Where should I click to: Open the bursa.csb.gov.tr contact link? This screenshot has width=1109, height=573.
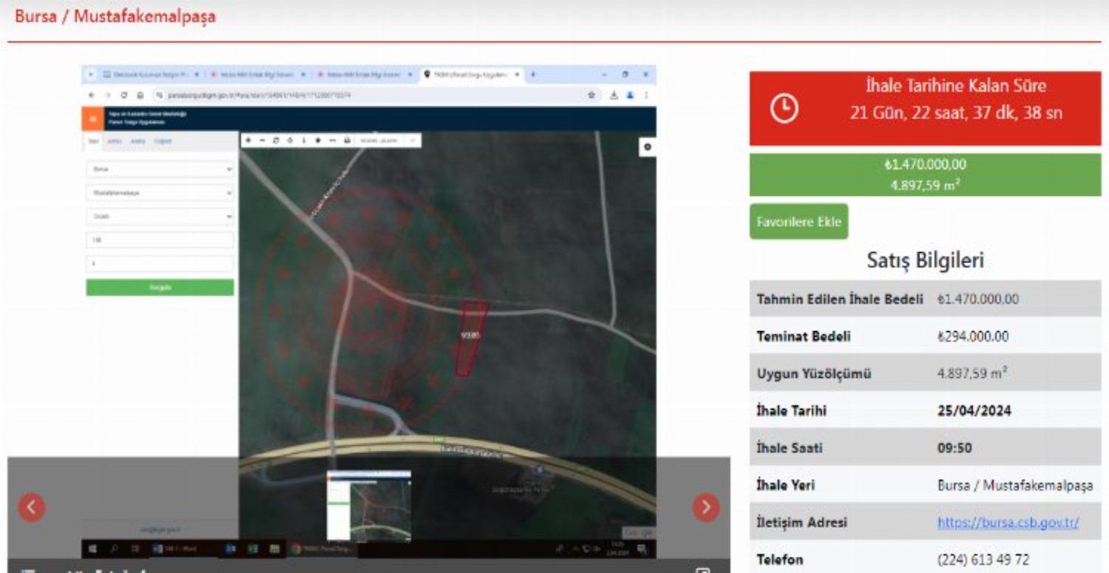[x=1008, y=522]
